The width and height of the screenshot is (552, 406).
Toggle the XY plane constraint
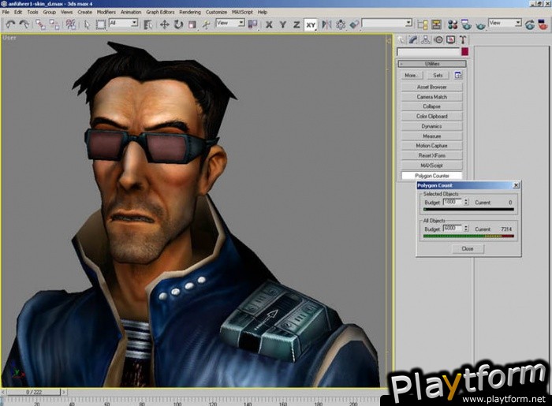coord(311,25)
